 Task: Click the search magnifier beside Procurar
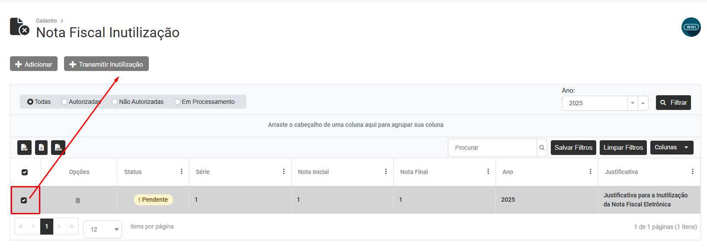tap(542, 148)
